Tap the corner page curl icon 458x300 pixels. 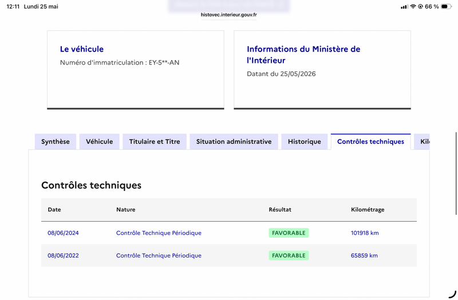click(x=452, y=294)
